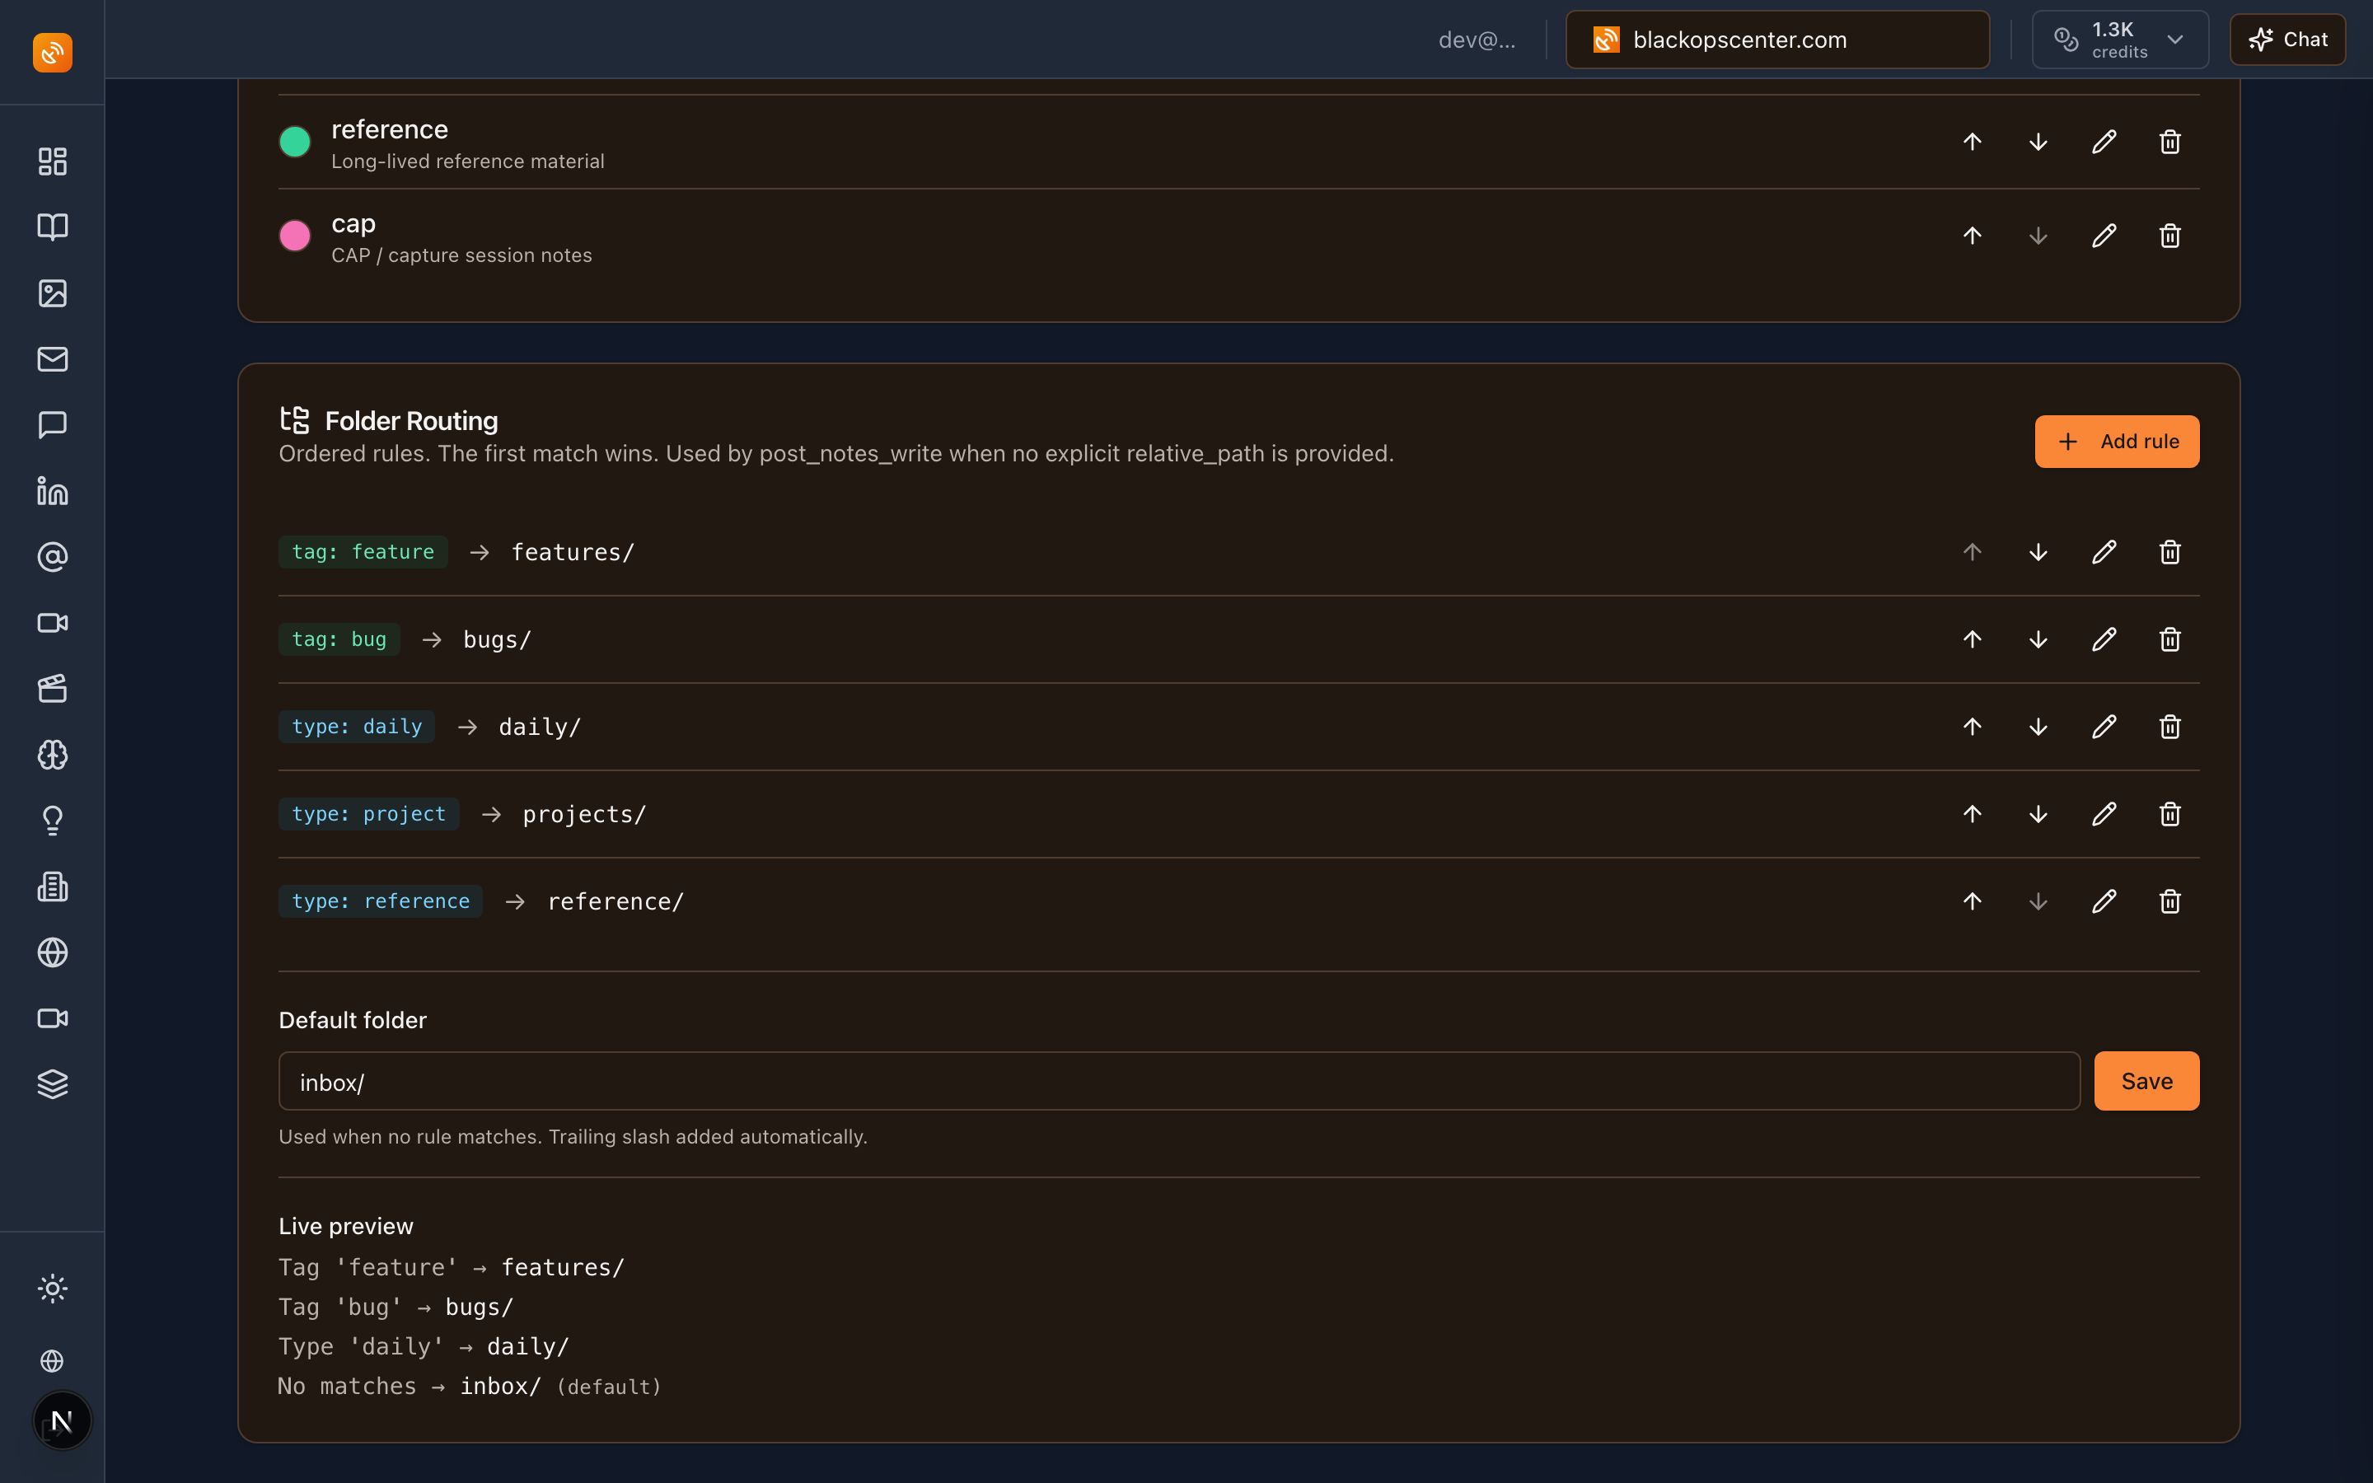The image size is (2373, 1483).
Task: Toggle the sun theme icon
Action: click(52, 1289)
